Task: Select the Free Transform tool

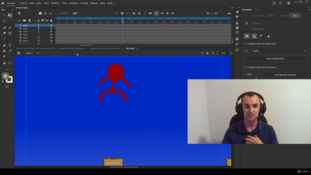Action: tap(10, 15)
